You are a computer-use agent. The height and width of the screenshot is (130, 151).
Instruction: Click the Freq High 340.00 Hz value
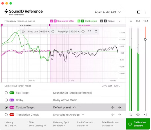[x=75, y=31]
